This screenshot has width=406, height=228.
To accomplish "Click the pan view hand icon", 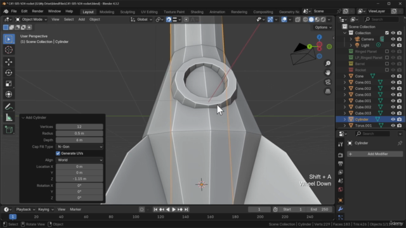I will (328, 73).
